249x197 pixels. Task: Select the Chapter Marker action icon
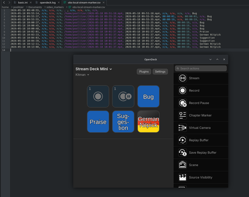(x=182, y=115)
